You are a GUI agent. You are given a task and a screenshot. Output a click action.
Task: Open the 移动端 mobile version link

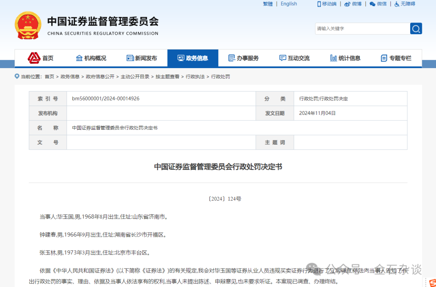329,4
